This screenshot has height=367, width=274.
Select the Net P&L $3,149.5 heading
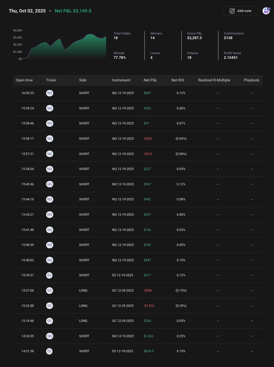[73, 11]
